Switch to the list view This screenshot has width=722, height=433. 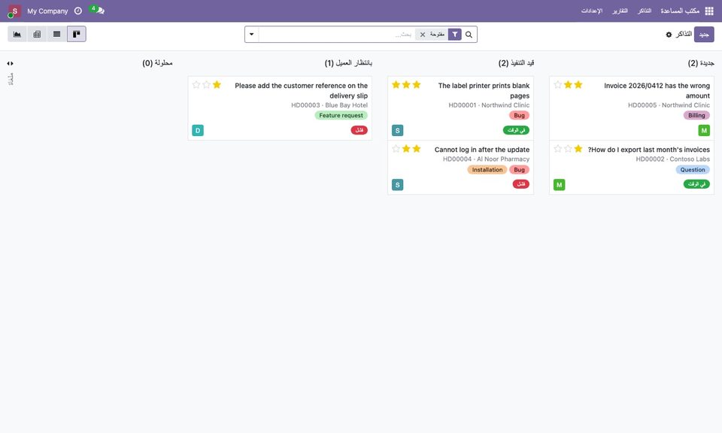pos(56,34)
